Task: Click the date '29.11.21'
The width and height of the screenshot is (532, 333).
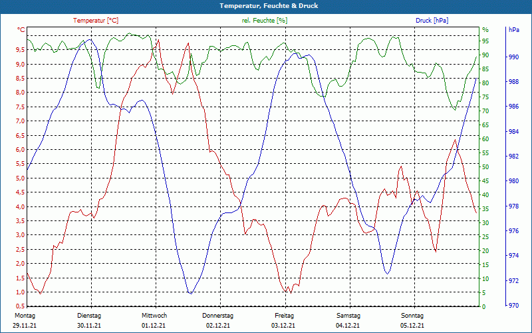Action: coord(25,326)
